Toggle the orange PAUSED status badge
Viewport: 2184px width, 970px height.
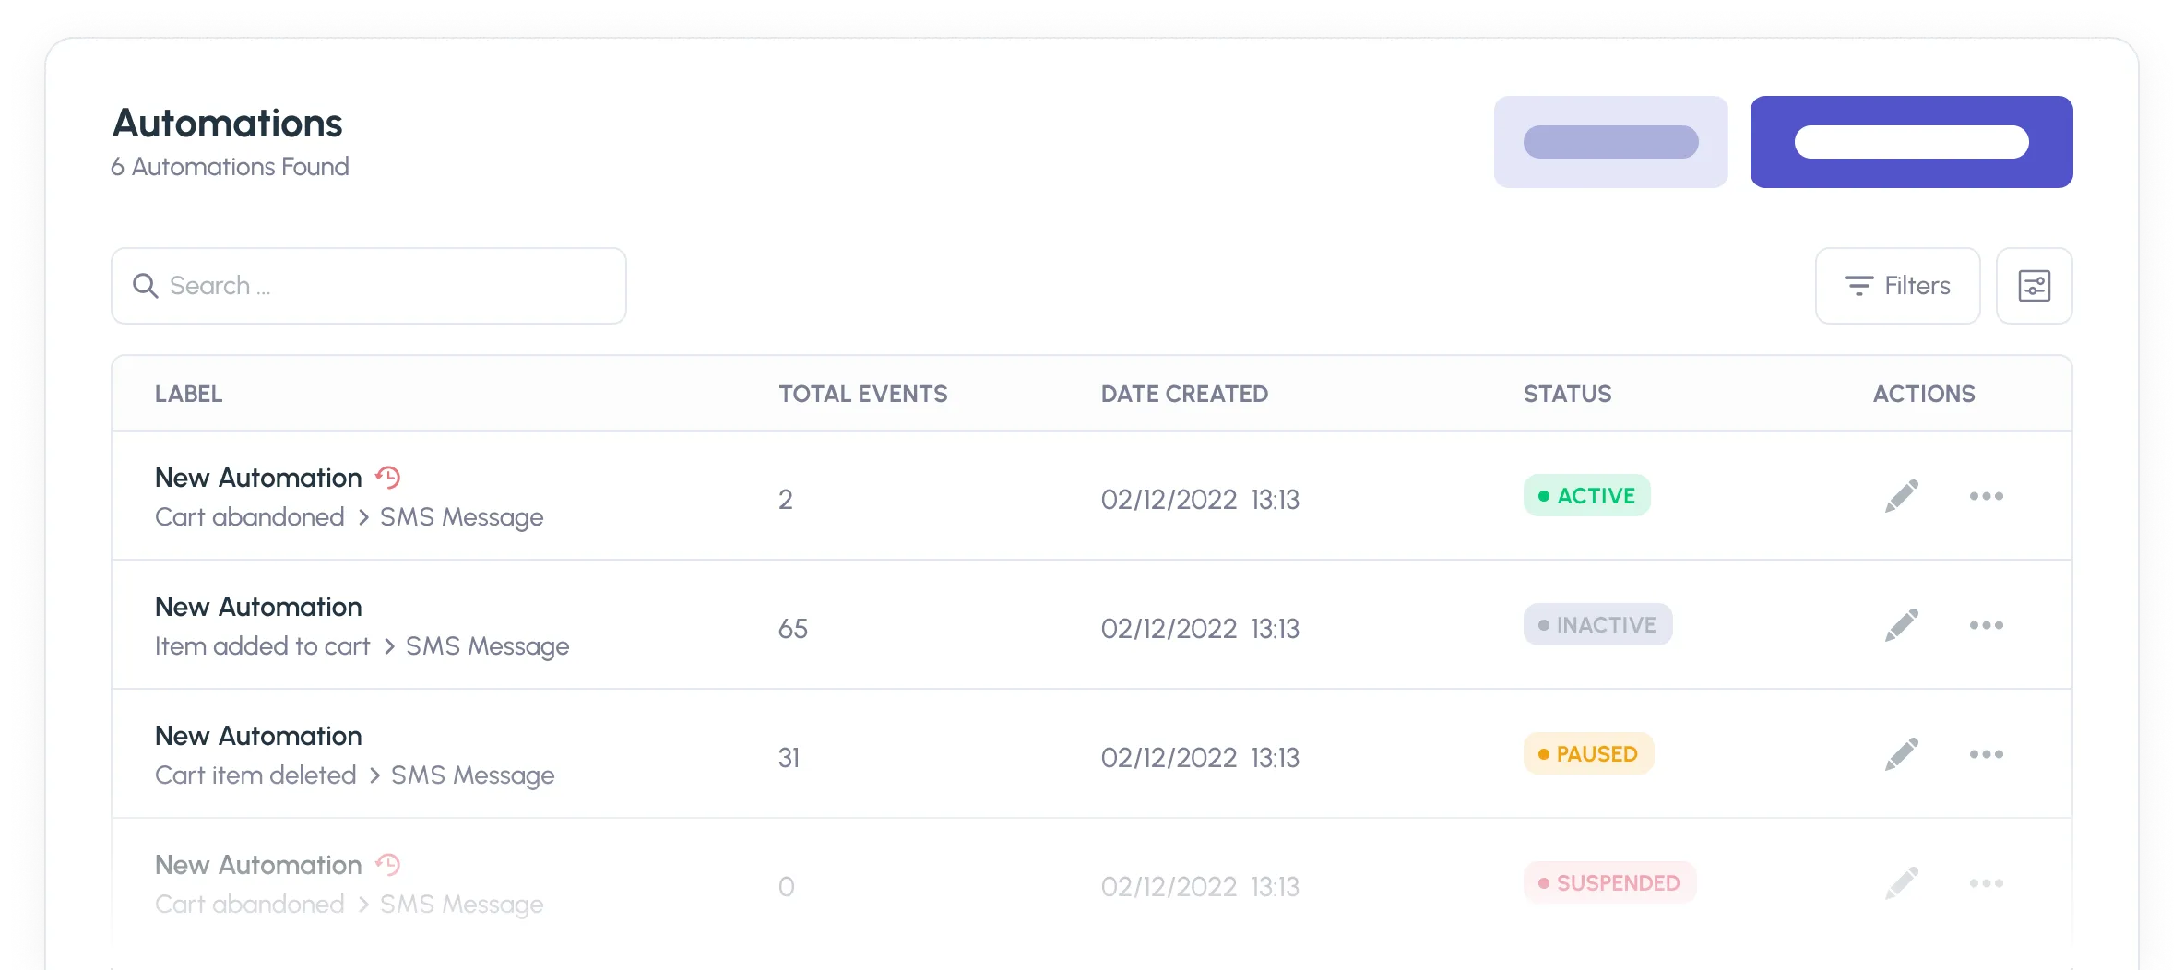click(1588, 754)
